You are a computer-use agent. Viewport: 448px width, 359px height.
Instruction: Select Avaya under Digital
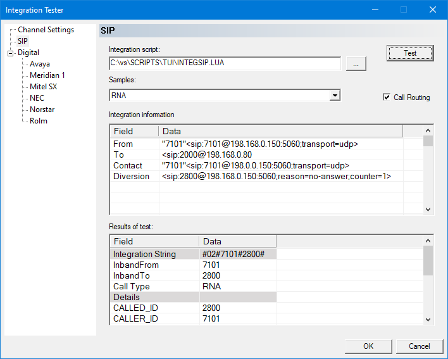click(x=40, y=64)
